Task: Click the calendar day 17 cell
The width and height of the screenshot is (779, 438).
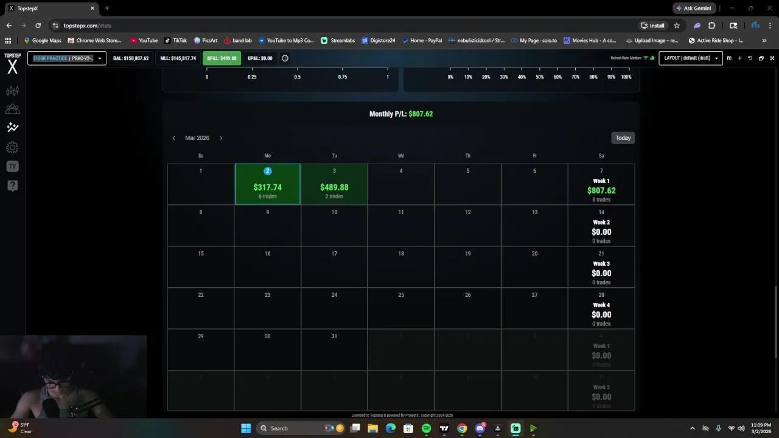Action: point(334,267)
